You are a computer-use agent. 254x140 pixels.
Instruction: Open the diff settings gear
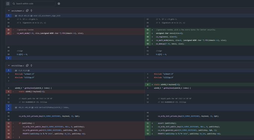pos(59,4)
